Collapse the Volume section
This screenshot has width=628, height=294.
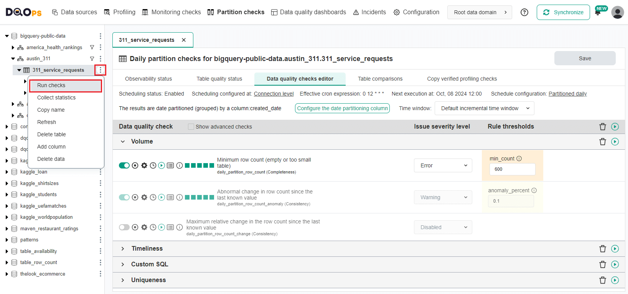[123, 142]
